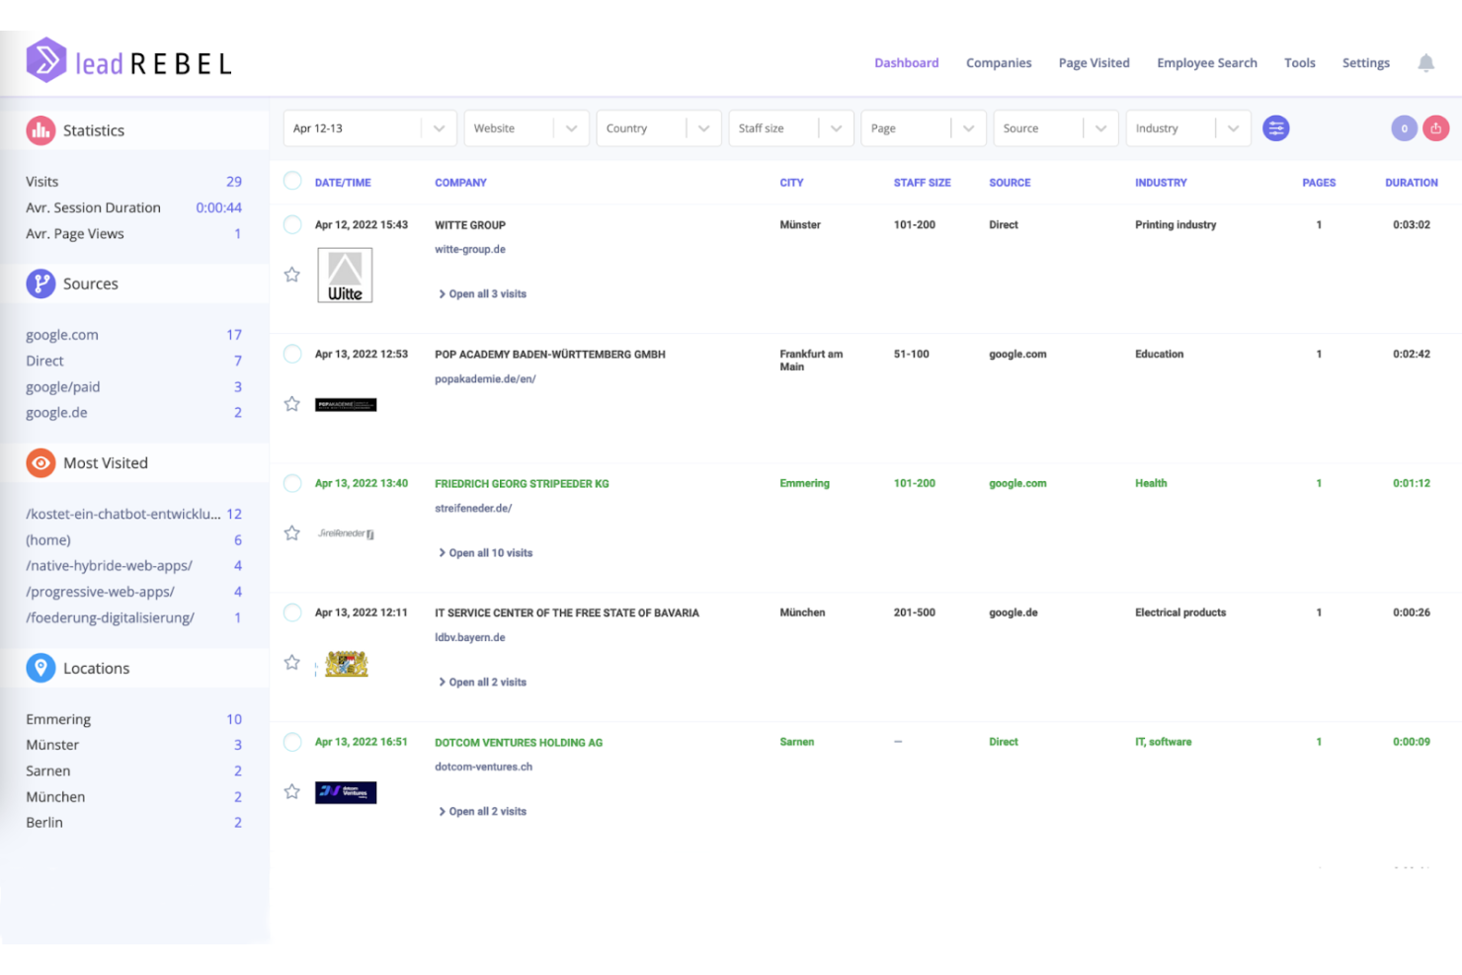Screen dimensions: 1462x975
Task: Open the Companies tab
Action: pyautogui.click(x=999, y=63)
